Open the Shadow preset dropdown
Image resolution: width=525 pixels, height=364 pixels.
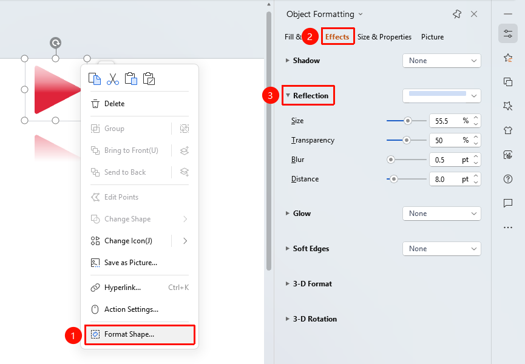442,61
